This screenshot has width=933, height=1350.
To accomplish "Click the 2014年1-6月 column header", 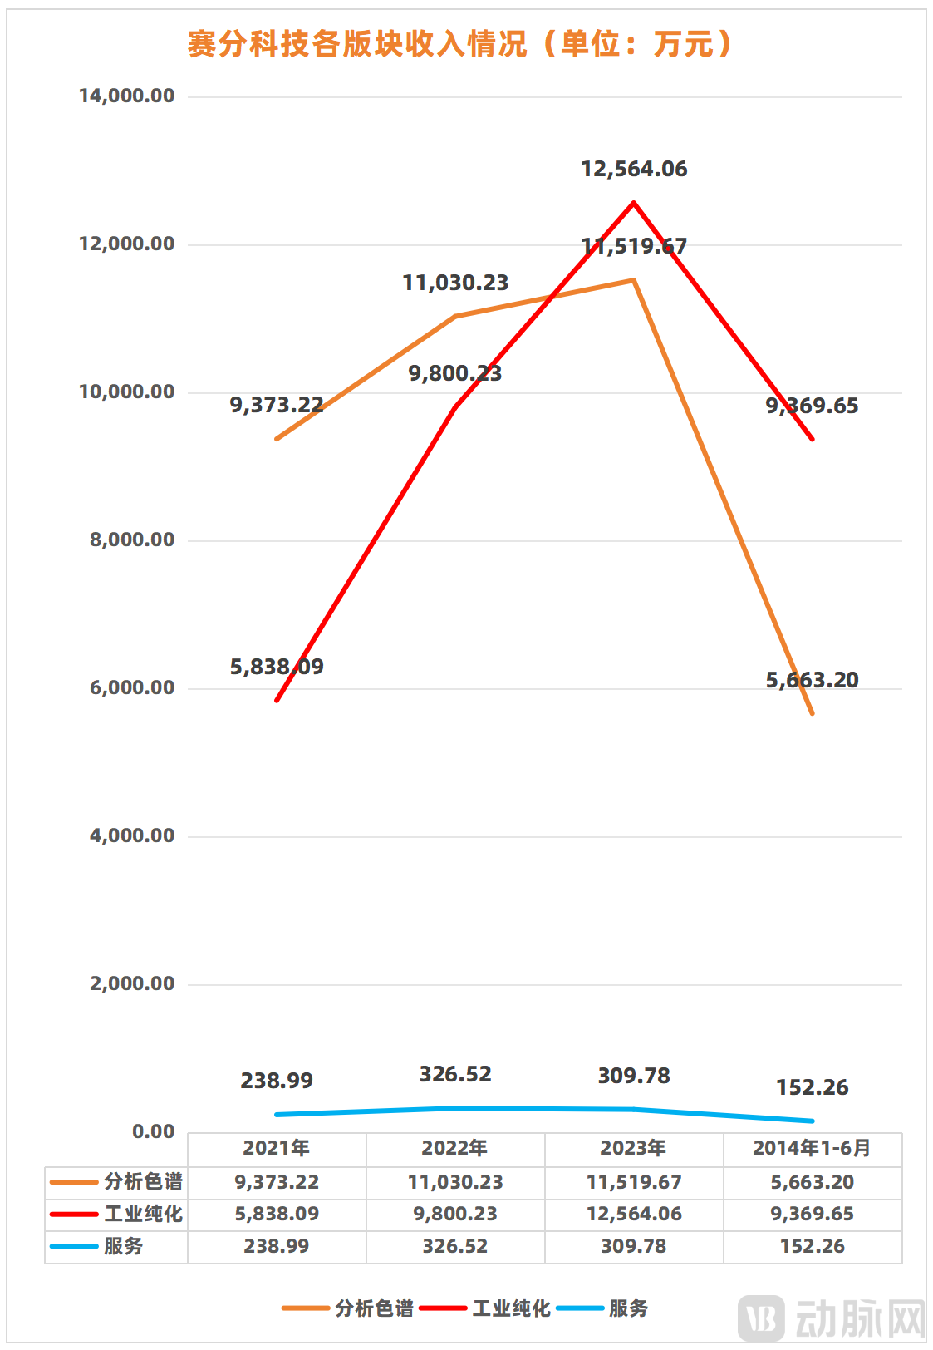I will point(812,1148).
